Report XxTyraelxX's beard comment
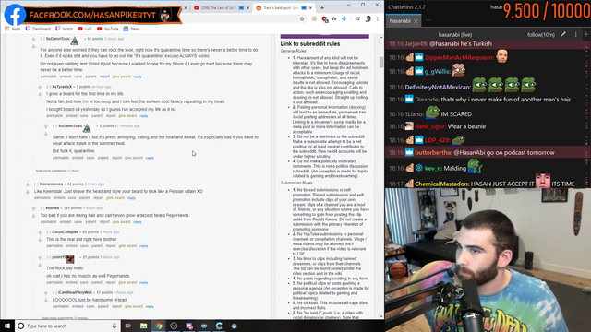This screenshot has height=332, width=591. (111, 116)
